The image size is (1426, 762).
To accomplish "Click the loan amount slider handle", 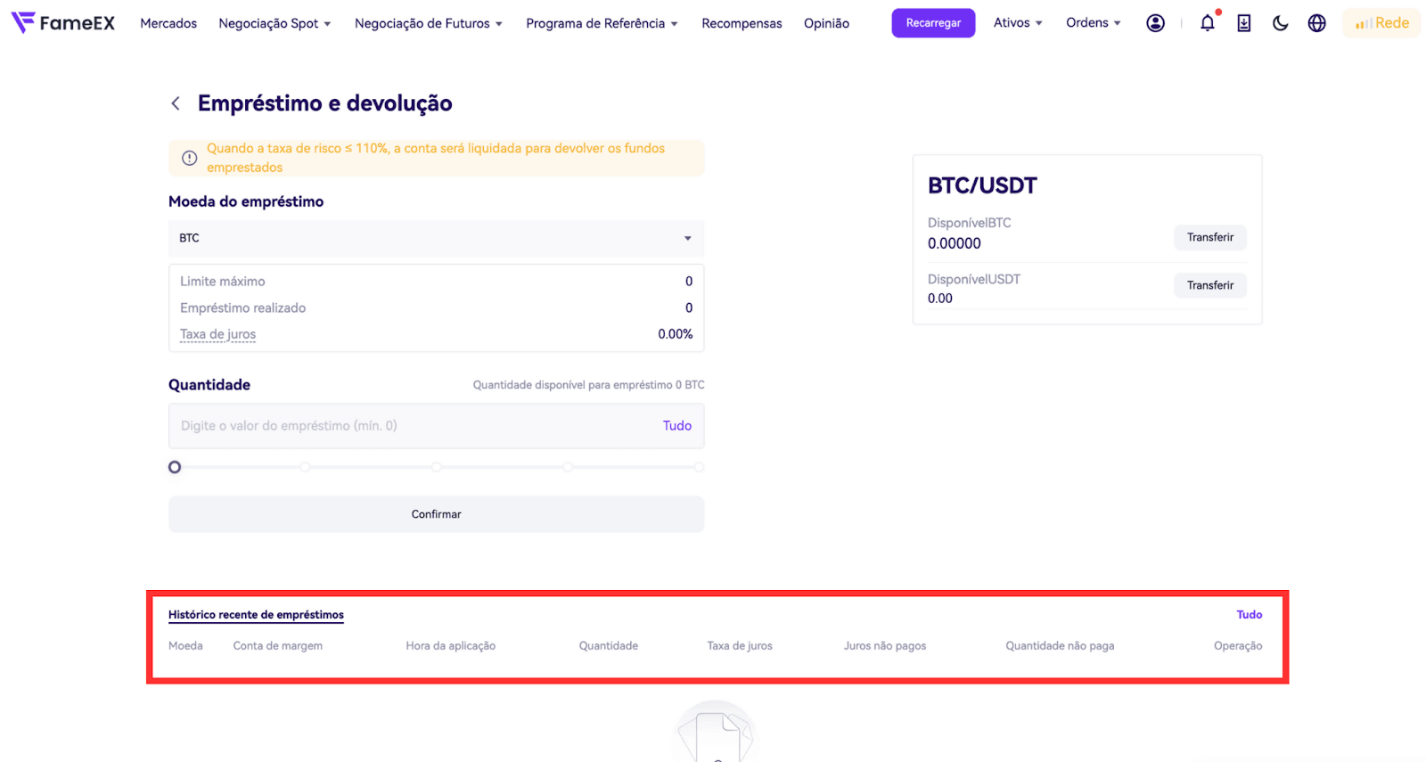I will click(175, 467).
